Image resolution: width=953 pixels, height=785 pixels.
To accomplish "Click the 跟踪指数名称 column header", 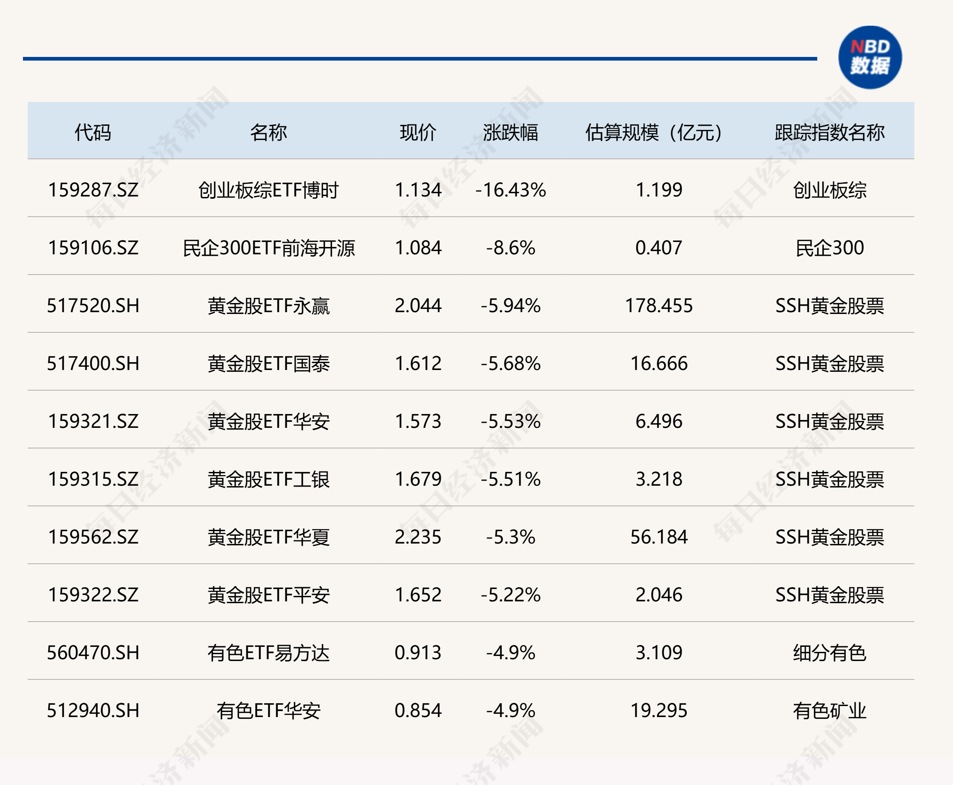I will (830, 132).
